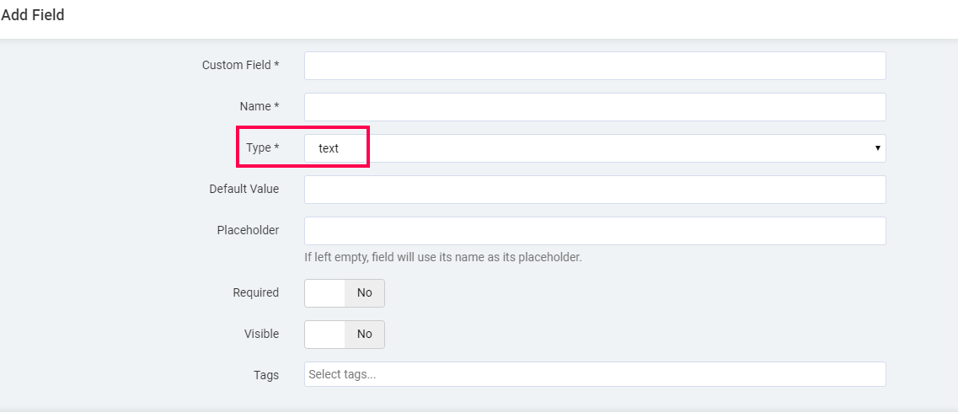
Task: Focus the Name text field
Action: click(595, 107)
